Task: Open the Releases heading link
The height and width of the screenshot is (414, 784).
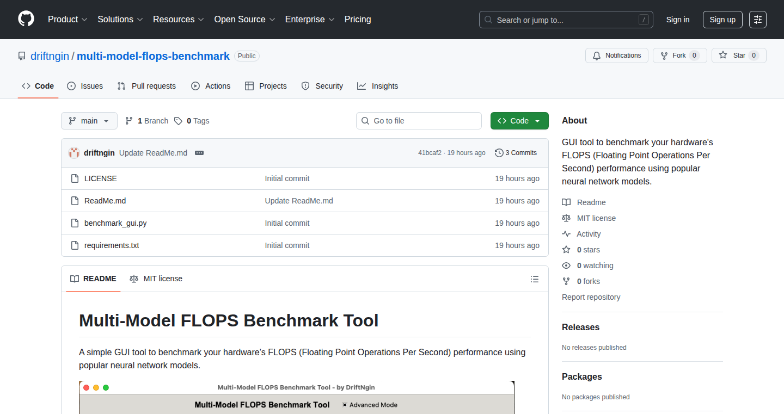Action: coord(580,327)
